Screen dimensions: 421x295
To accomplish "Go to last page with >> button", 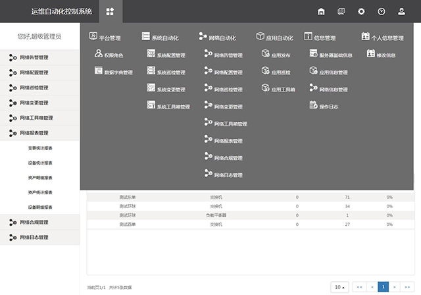I will (408, 287).
